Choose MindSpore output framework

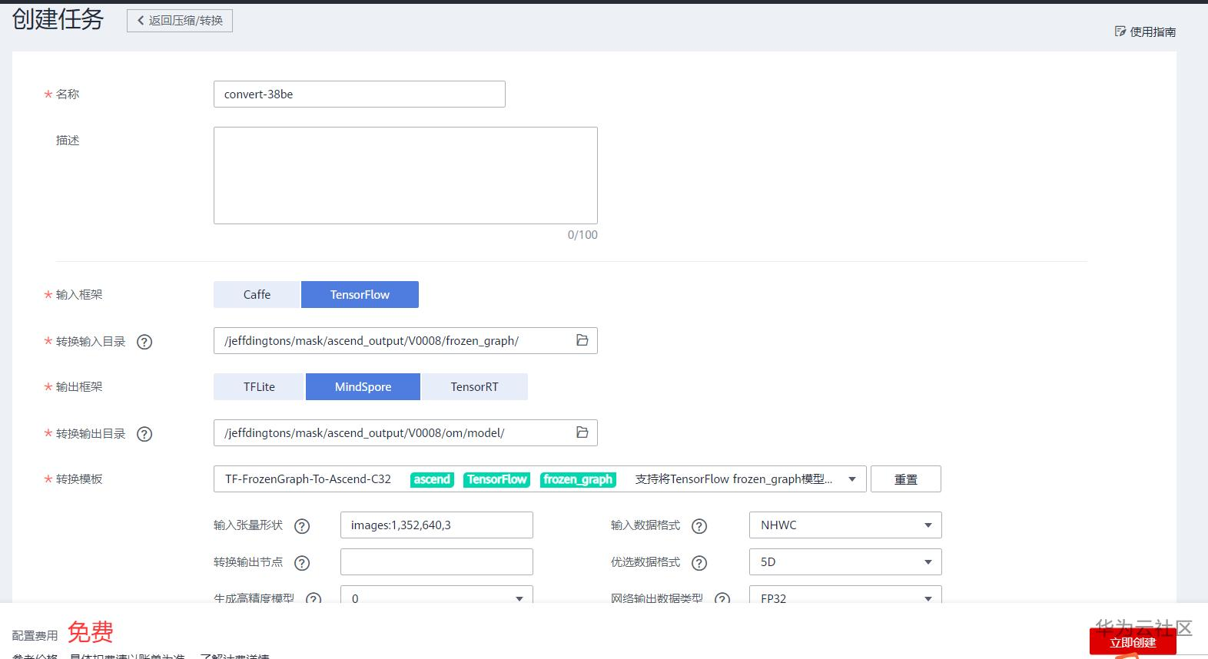pos(363,387)
